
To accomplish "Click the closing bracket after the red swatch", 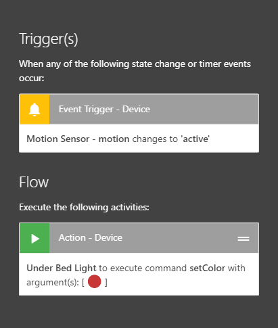I will (106, 282).
